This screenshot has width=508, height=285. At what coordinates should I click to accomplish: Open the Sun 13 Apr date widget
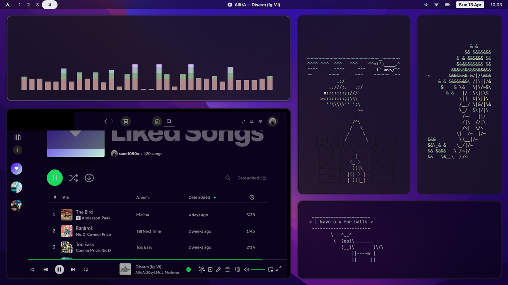tap(470, 5)
